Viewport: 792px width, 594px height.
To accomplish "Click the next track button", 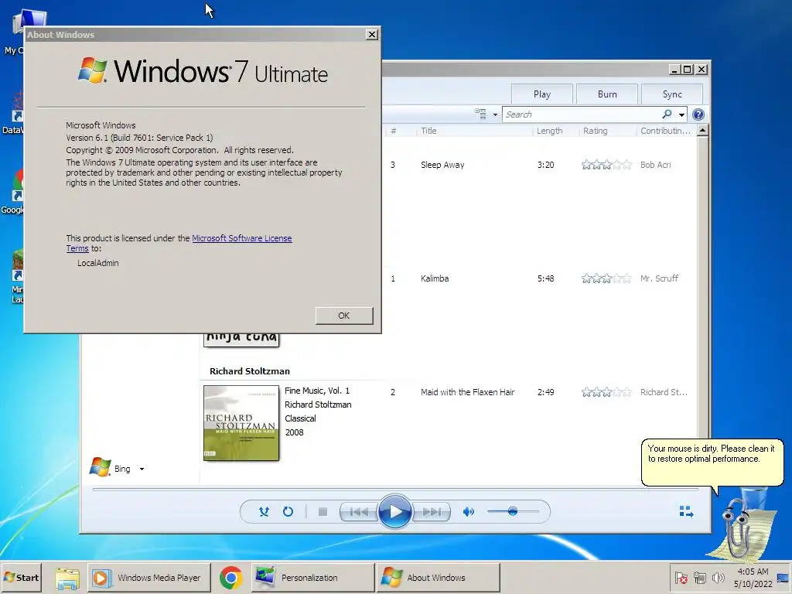I will 431,512.
